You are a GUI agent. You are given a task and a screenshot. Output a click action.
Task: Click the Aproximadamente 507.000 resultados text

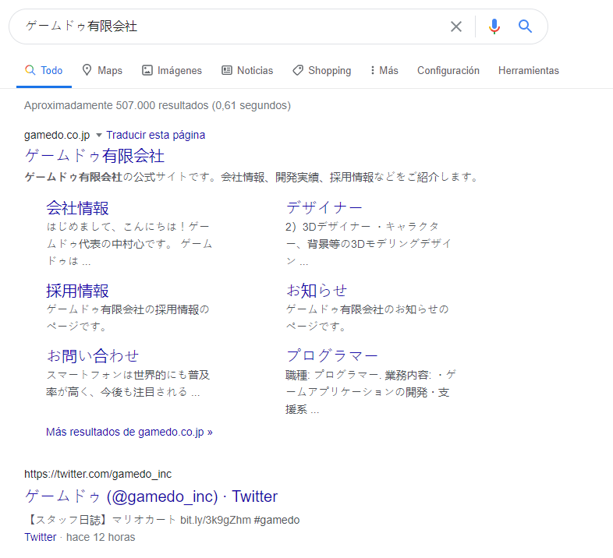pyautogui.click(x=116, y=105)
